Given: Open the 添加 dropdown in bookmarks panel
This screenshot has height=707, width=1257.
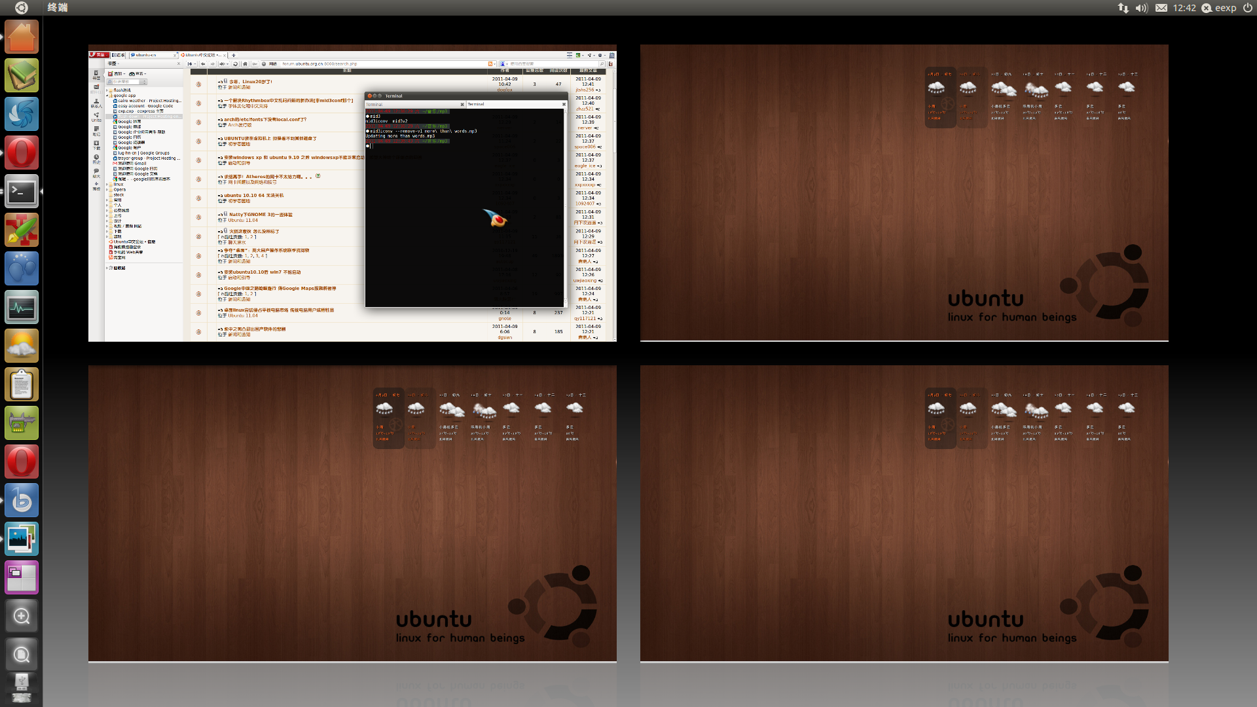Looking at the screenshot, I should [x=117, y=74].
